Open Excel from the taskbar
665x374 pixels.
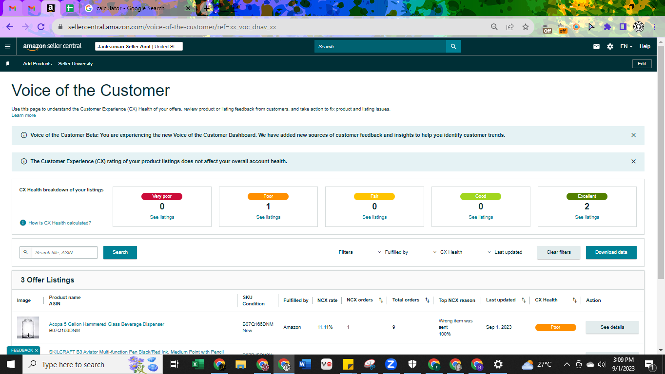198,364
